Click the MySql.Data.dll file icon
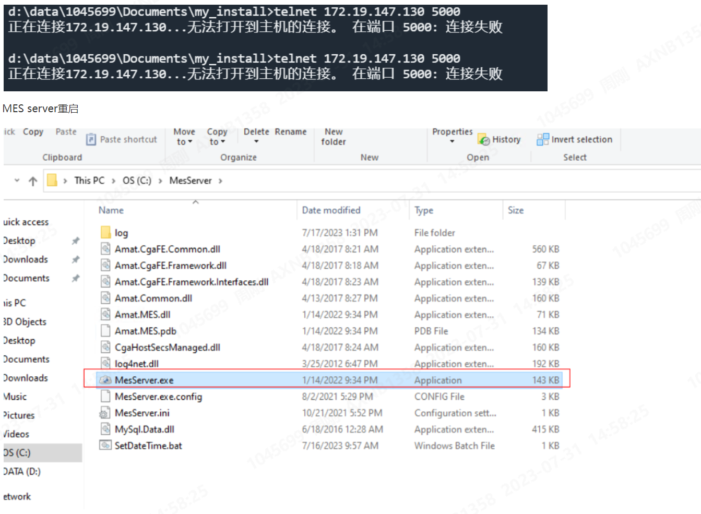 [105, 429]
